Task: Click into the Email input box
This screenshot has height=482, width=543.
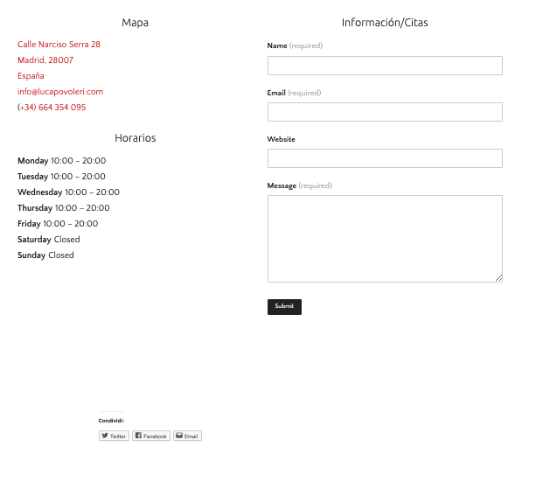Action: point(385,112)
